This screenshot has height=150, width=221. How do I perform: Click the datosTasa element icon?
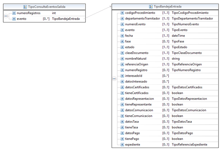122,122
